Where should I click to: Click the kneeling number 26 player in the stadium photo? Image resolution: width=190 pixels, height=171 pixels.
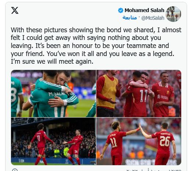click(74, 147)
